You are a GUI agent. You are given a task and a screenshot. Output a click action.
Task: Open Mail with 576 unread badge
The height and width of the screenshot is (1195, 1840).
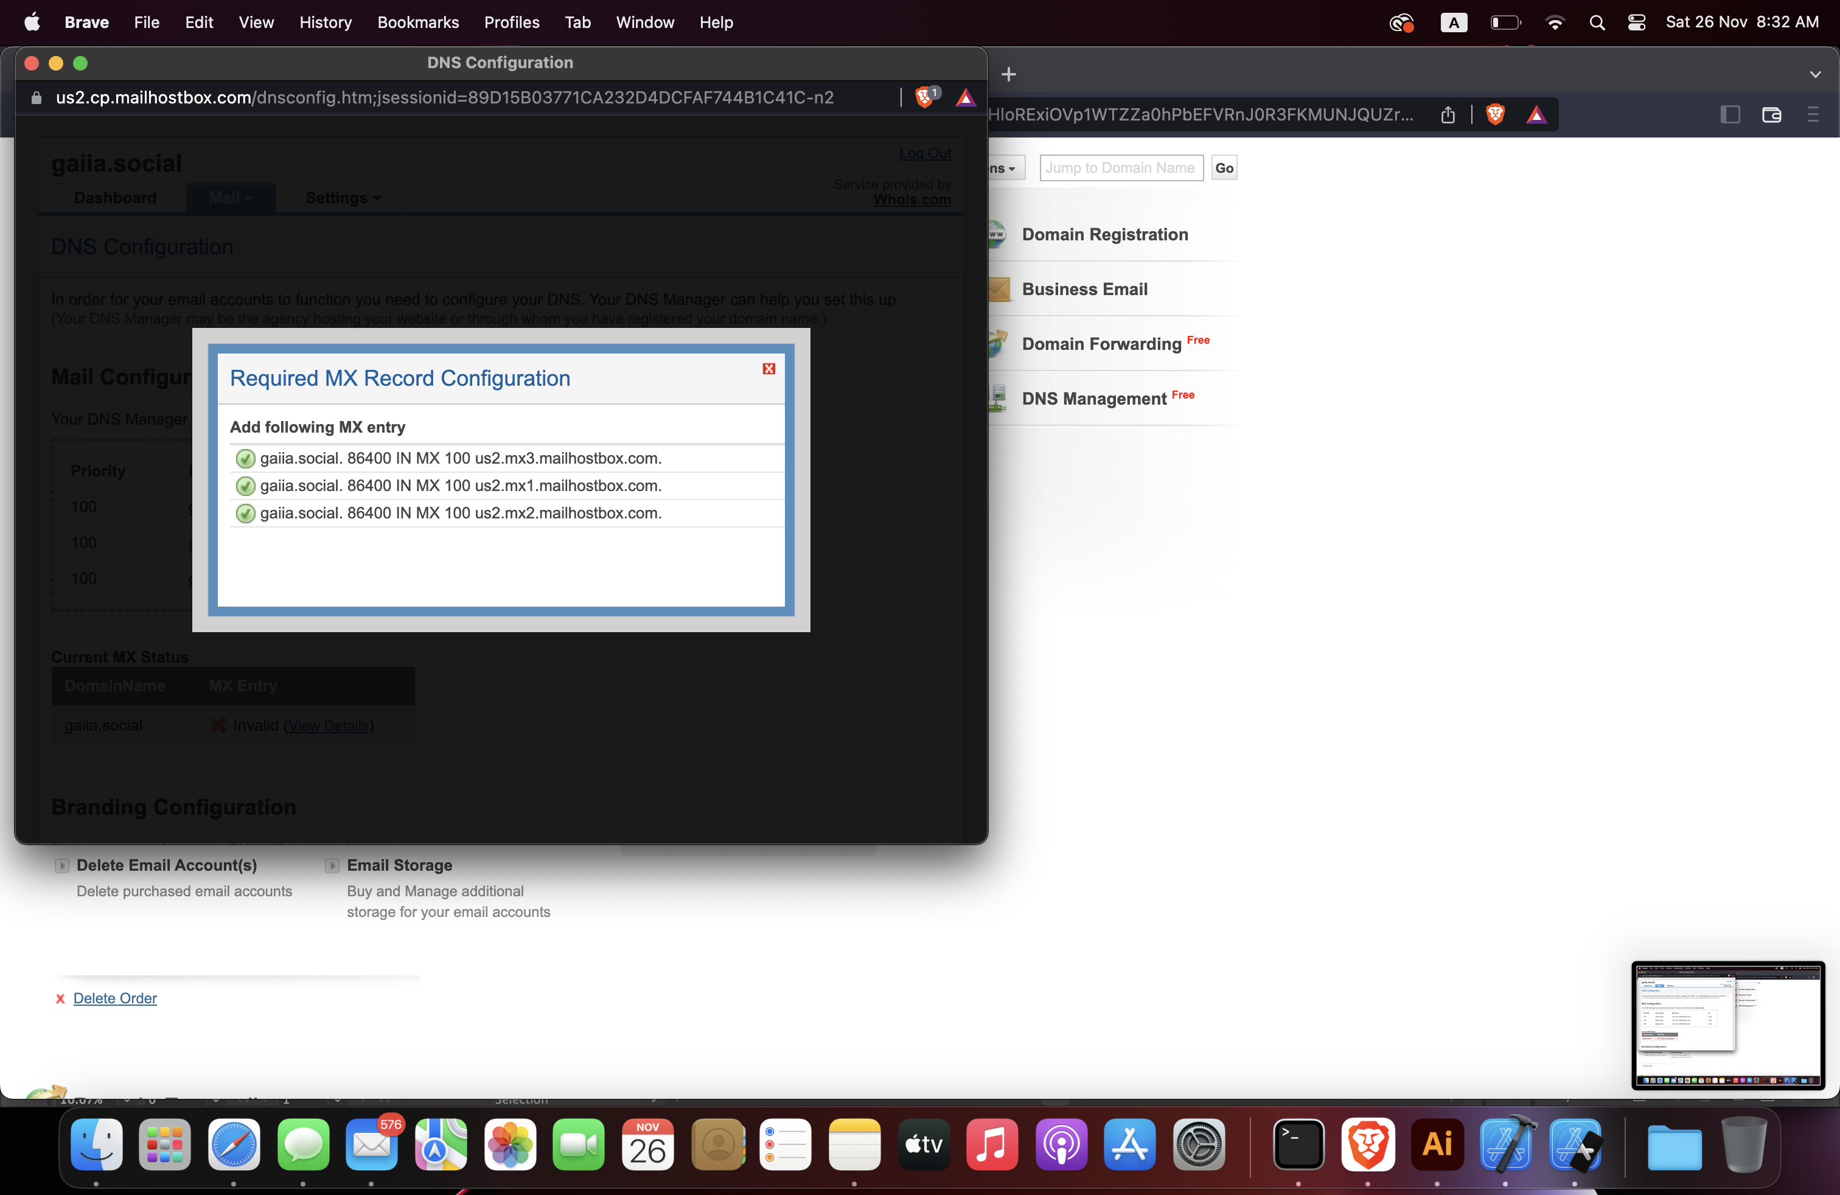coord(372,1144)
